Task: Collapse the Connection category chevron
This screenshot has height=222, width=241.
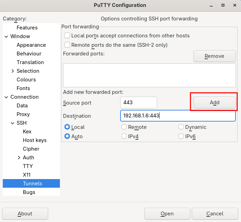Action: pos(6,97)
